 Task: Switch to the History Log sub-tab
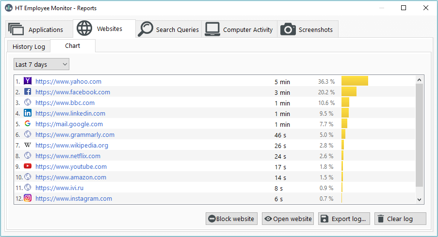click(29, 46)
